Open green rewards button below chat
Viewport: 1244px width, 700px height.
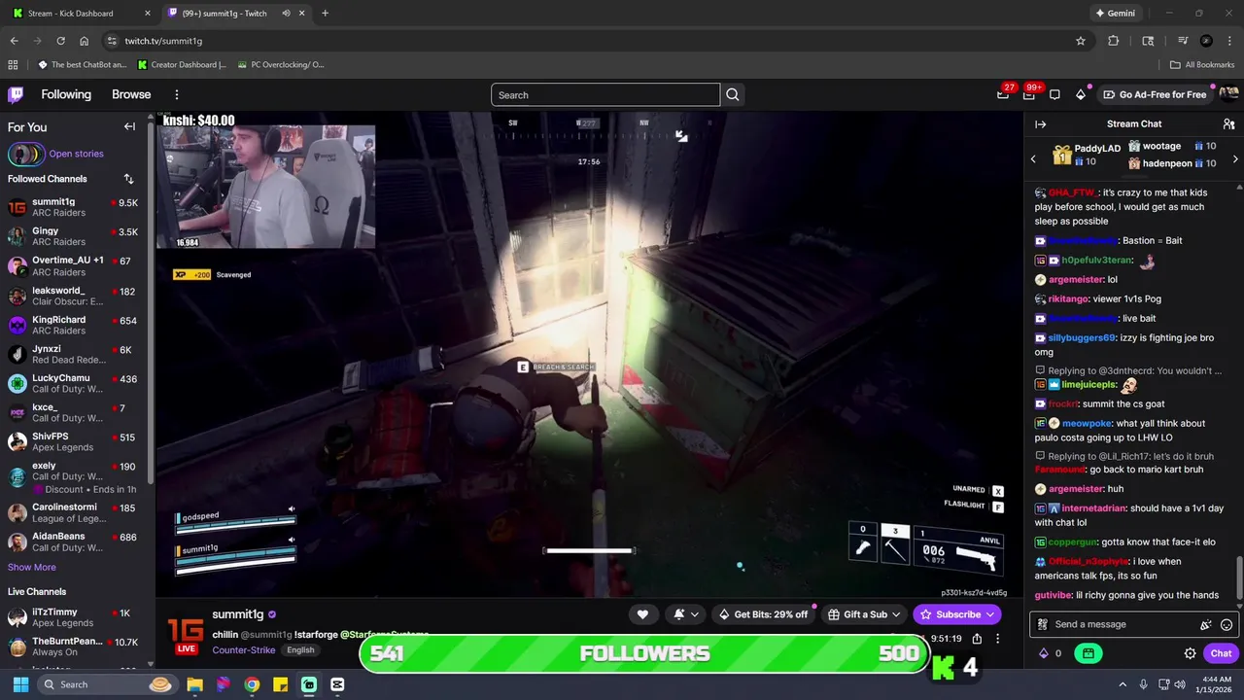point(1088,653)
